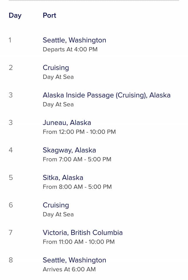This screenshot has height=280, width=188.
Task: Click the Port column header
Action: pyautogui.click(x=49, y=15)
